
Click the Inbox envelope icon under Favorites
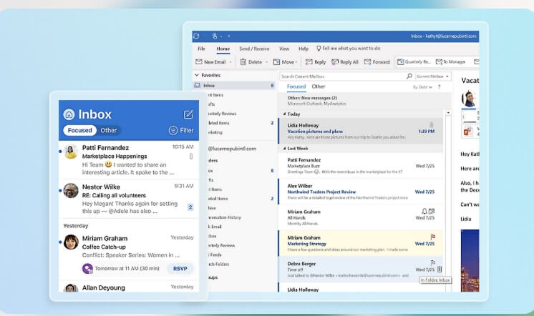(x=197, y=85)
